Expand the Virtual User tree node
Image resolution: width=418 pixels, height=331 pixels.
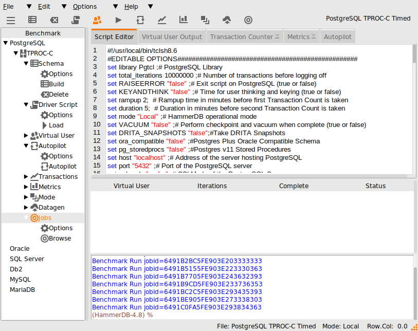pos(26,135)
